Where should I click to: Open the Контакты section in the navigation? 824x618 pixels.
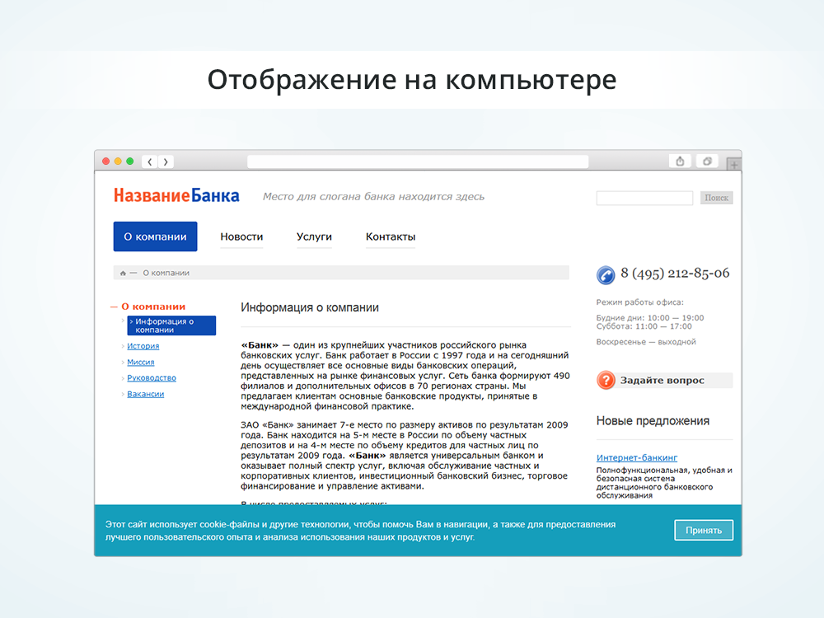pyautogui.click(x=390, y=236)
